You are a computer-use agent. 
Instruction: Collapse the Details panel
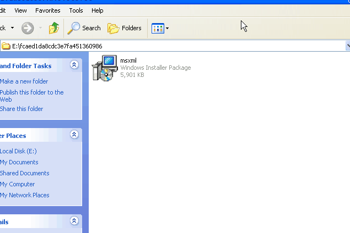(74, 221)
